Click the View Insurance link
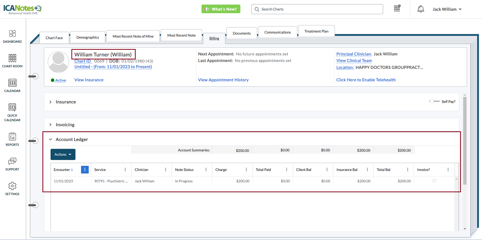482x240 pixels. tap(89, 80)
